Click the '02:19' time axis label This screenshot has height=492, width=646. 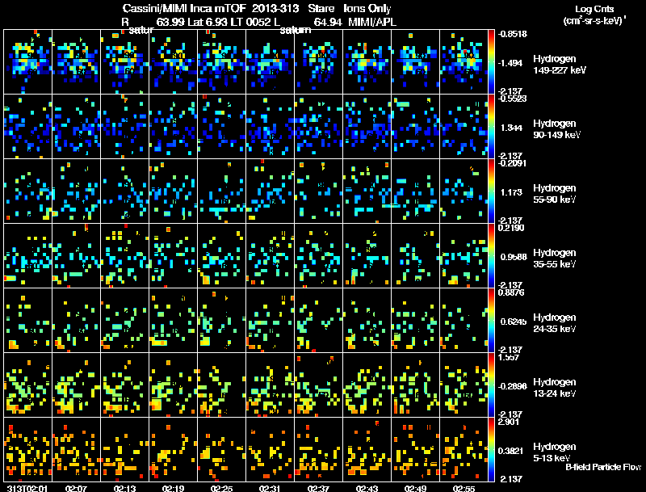click(x=173, y=489)
